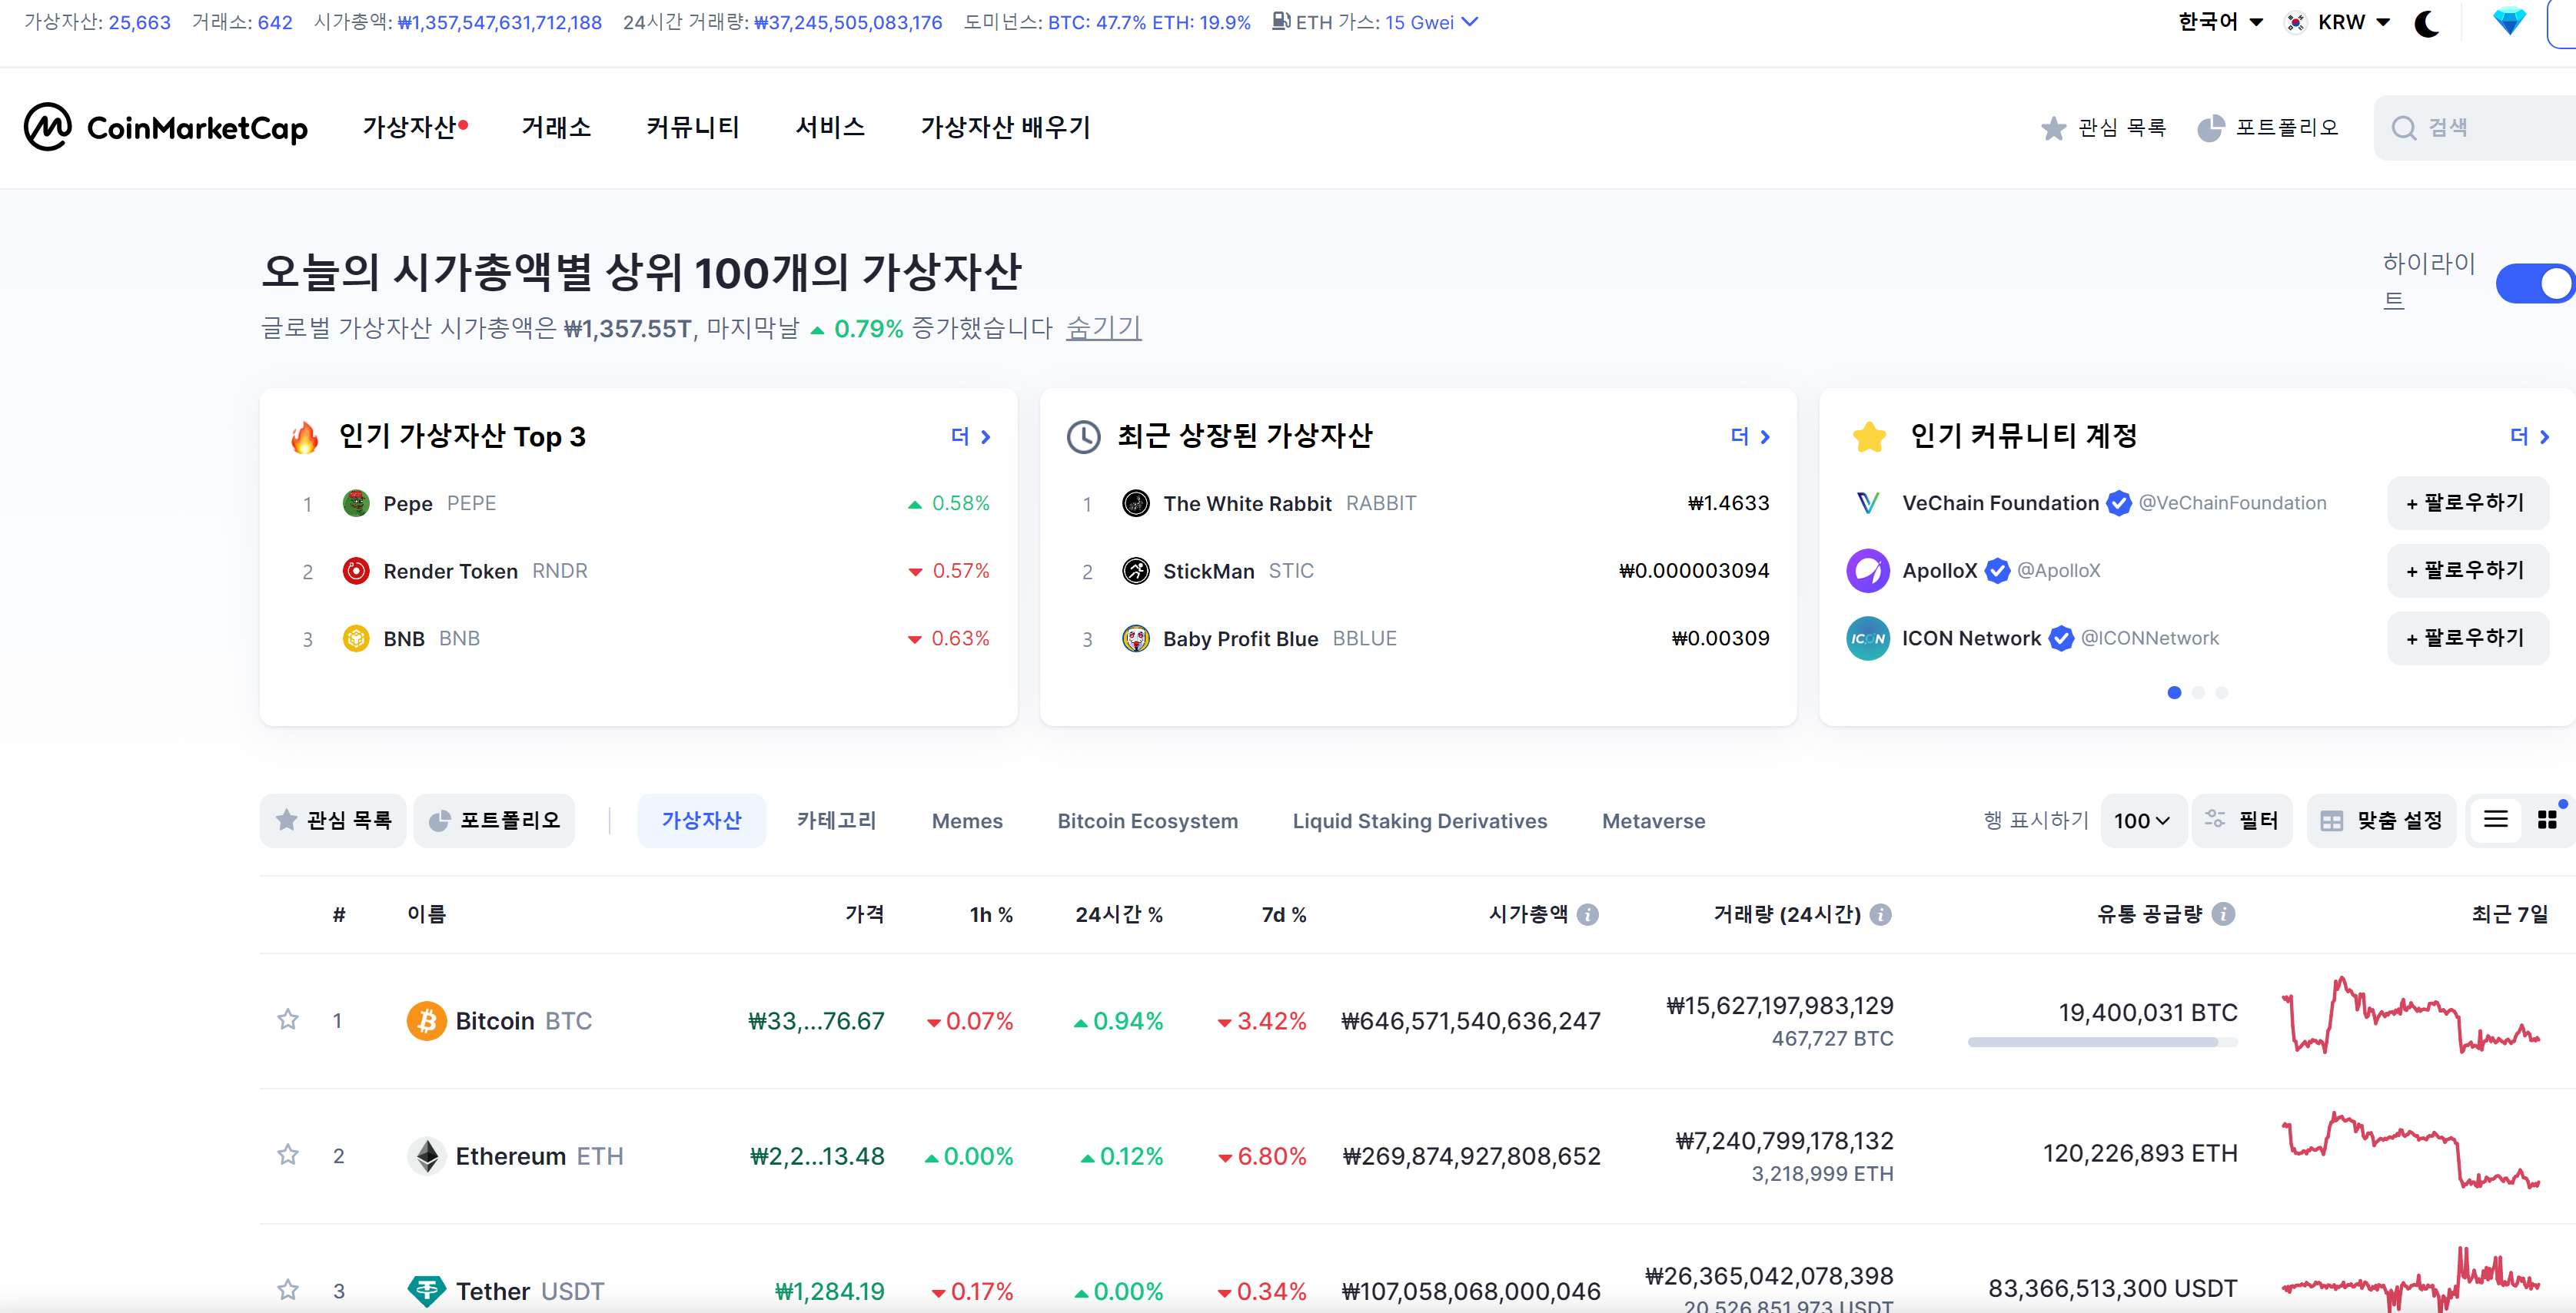Click the 검색 search field
This screenshot has height=1313, width=2576.
[2480, 128]
